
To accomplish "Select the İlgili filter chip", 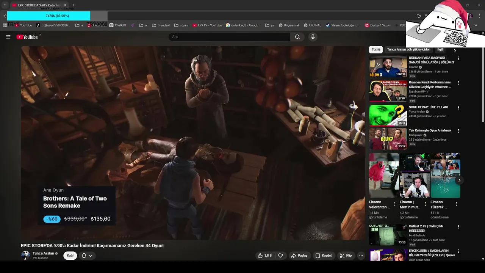I will (x=440, y=50).
